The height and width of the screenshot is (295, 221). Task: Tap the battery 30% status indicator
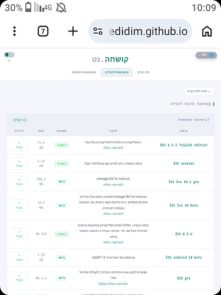(18, 8)
